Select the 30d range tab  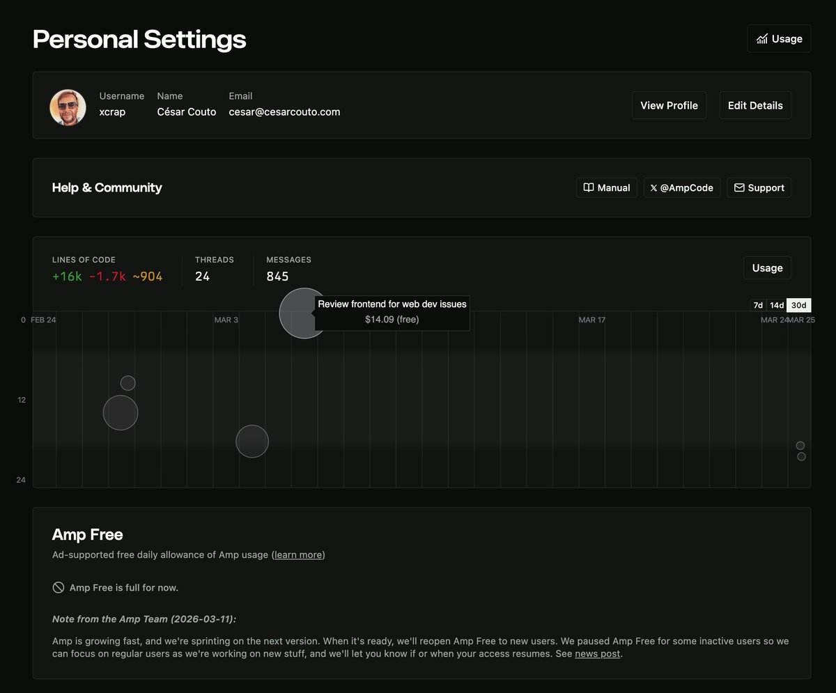point(798,305)
